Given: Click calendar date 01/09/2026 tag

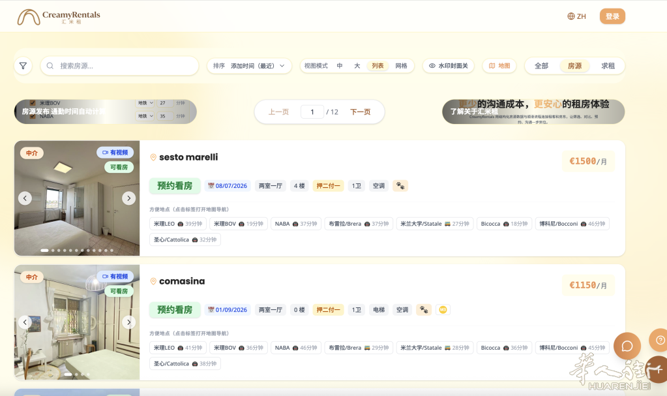Looking at the screenshot, I should click(x=228, y=310).
